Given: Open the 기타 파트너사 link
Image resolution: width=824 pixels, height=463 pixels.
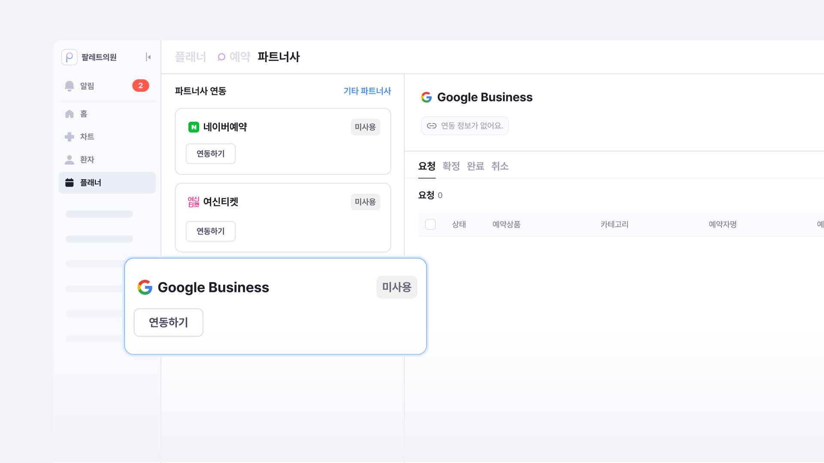Looking at the screenshot, I should coord(367,91).
